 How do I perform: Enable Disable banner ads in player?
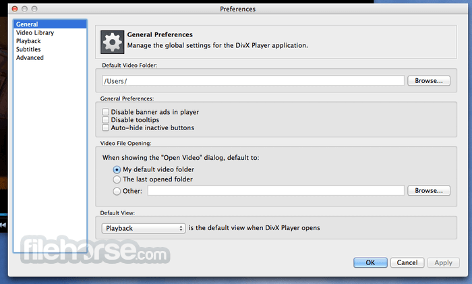click(x=105, y=112)
